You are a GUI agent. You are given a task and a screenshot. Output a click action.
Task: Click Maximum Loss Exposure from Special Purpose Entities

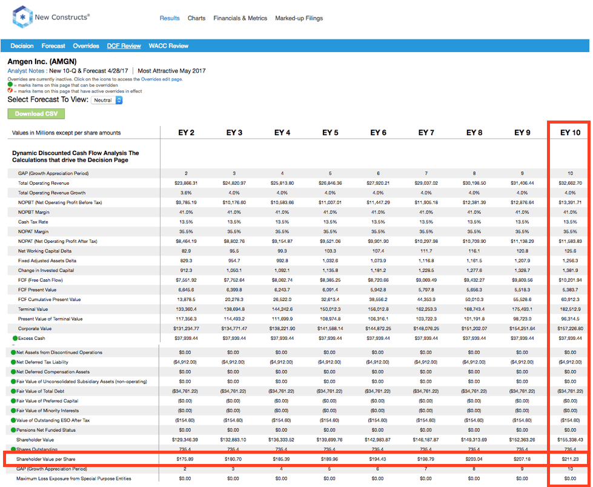74,479
